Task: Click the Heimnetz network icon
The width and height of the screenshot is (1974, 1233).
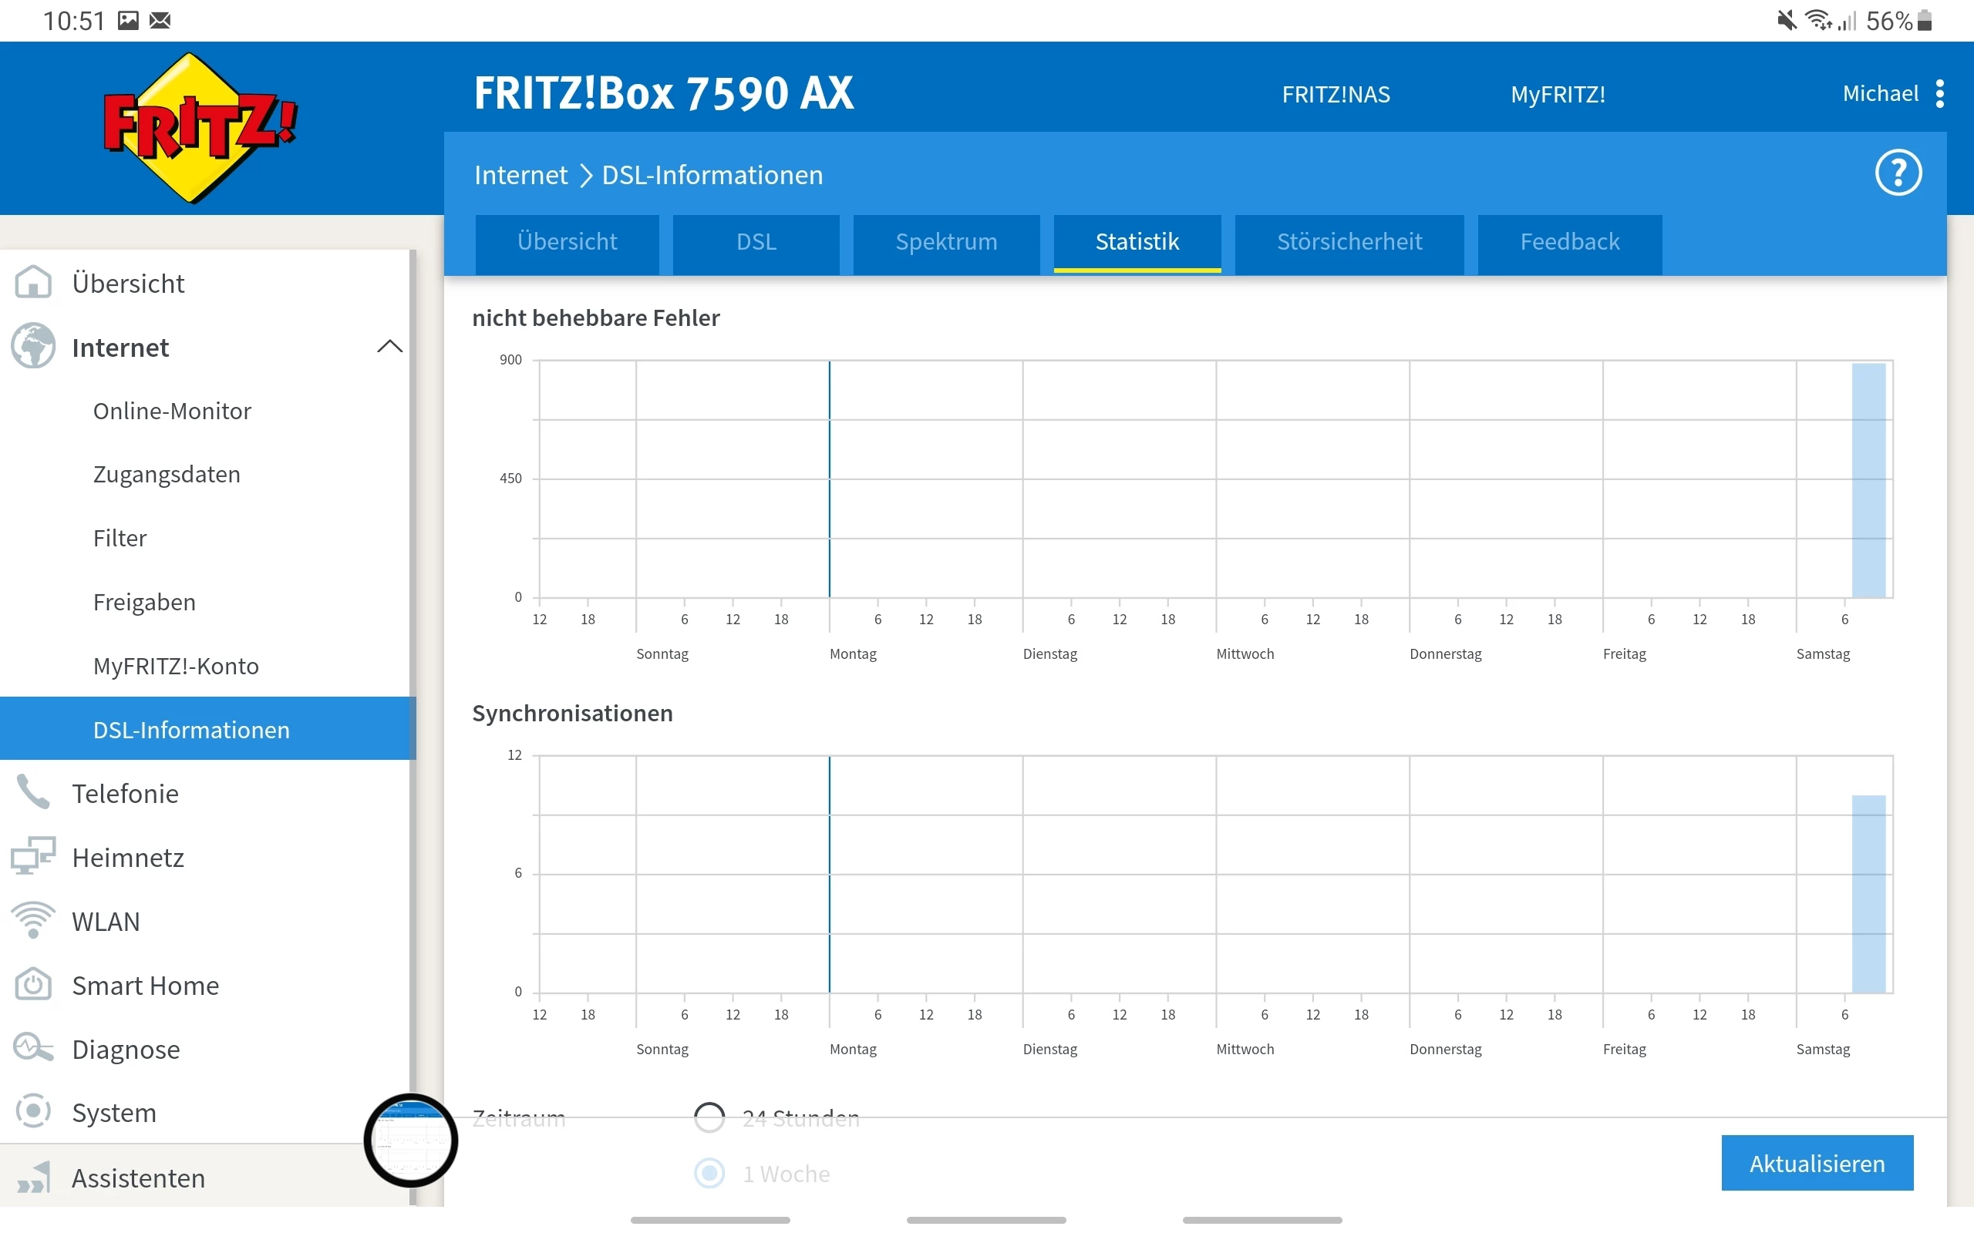Action: click(x=32, y=856)
